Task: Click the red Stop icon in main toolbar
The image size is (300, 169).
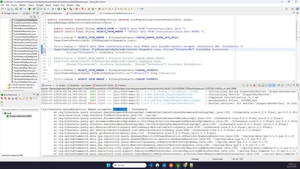Action: click(76, 9)
